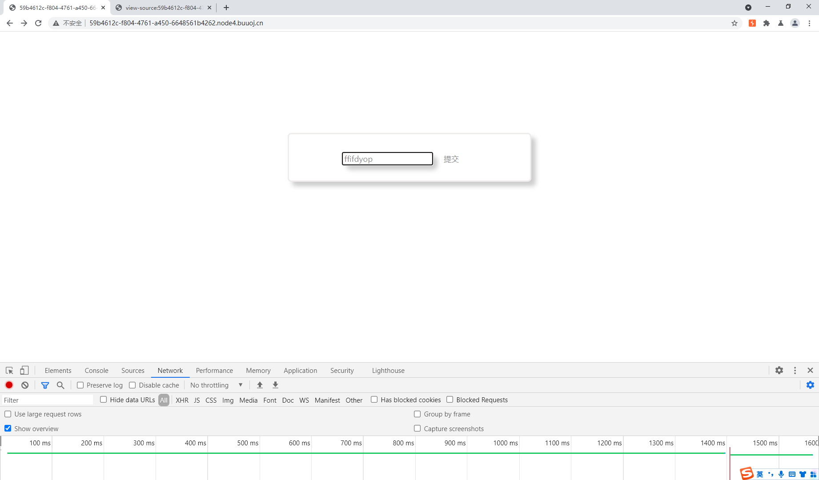Filter requests by Img

click(228, 400)
